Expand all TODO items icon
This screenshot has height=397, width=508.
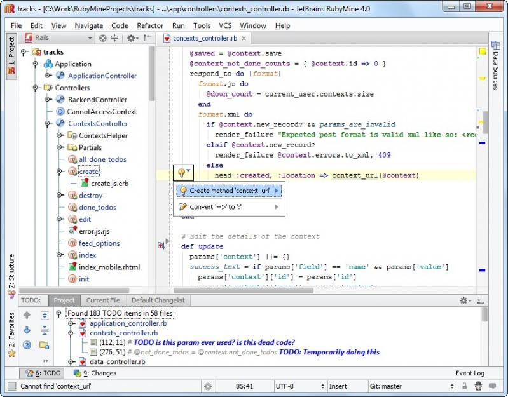coord(45,315)
